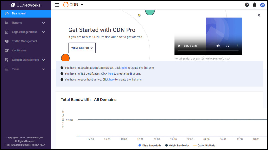
Task: Open video more options menu
Action: [237, 46]
